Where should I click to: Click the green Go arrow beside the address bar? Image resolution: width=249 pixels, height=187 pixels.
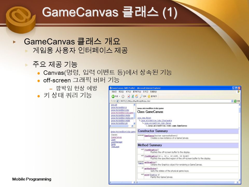click(x=235, y=101)
